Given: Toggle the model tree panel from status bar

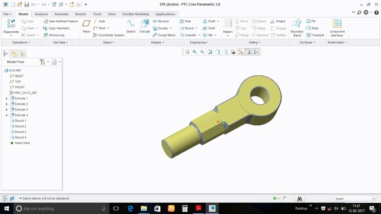Looking at the screenshot, I should click(x=5, y=199).
